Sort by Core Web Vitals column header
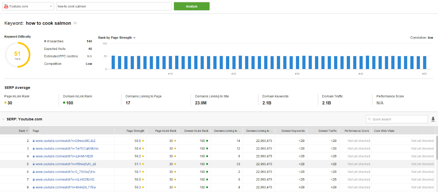This screenshot has width=438, height=192. point(384,131)
